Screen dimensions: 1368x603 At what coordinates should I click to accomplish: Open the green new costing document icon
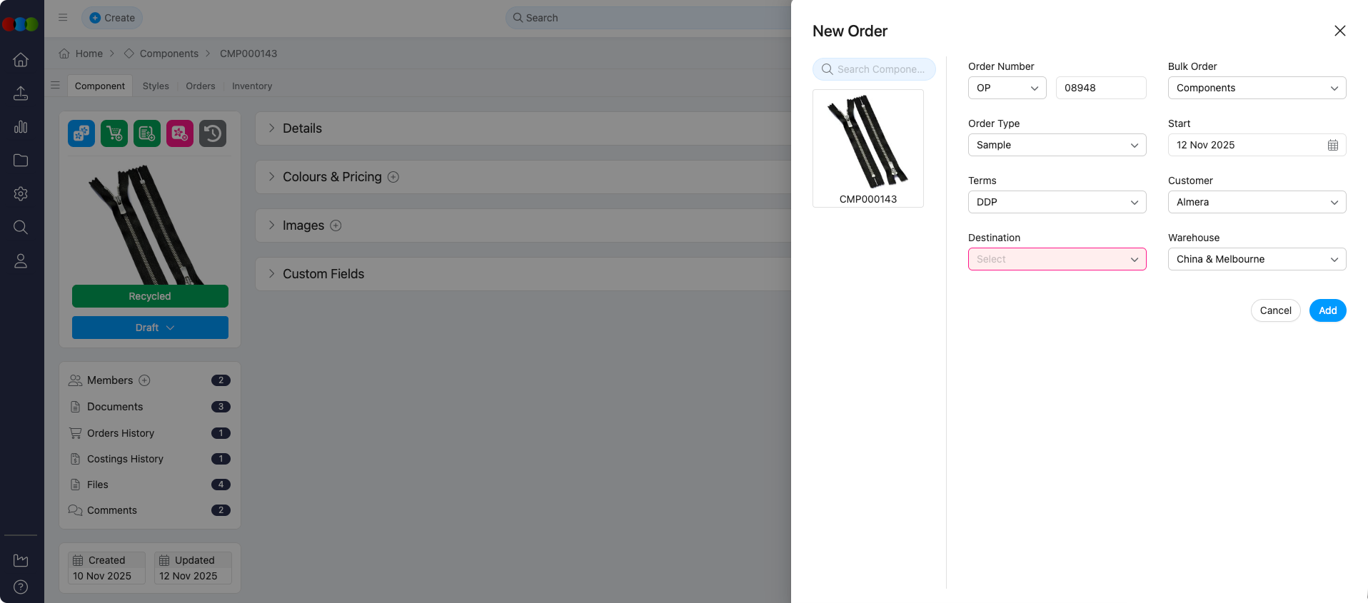pyautogui.click(x=146, y=133)
